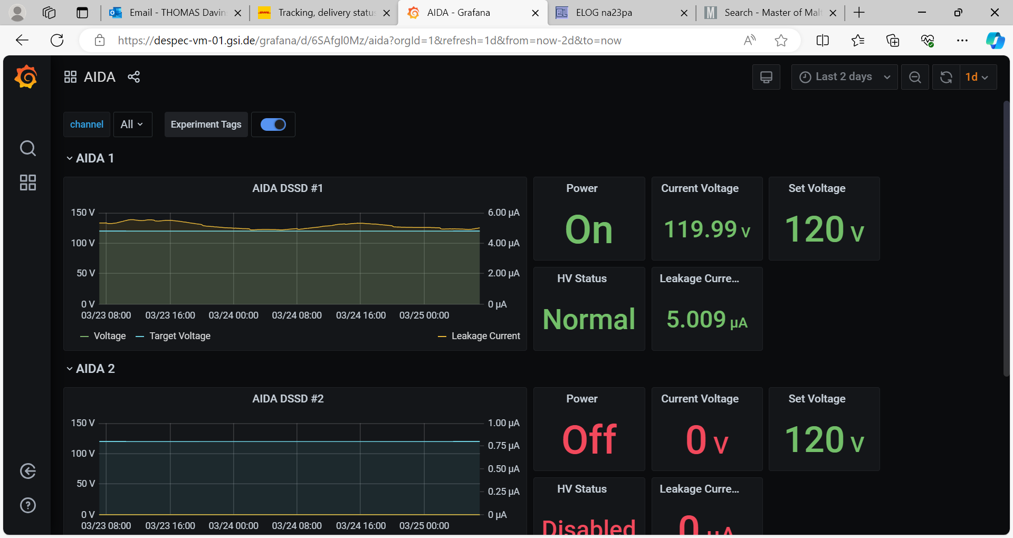
Task: Click the 119.99 V current voltage value
Action: [707, 229]
